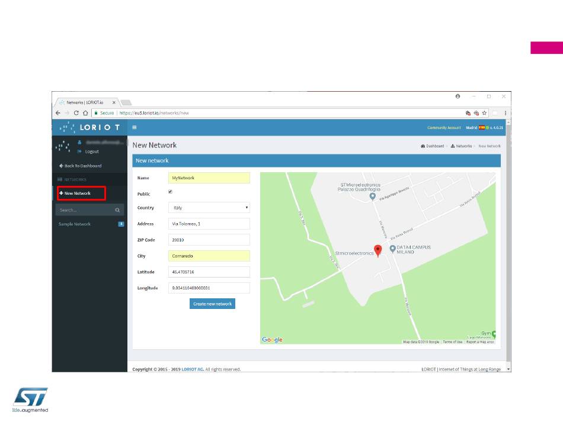The image size is (563, 422).
Task: Click Logout link in the sidebar
Action: coord(91,152)
